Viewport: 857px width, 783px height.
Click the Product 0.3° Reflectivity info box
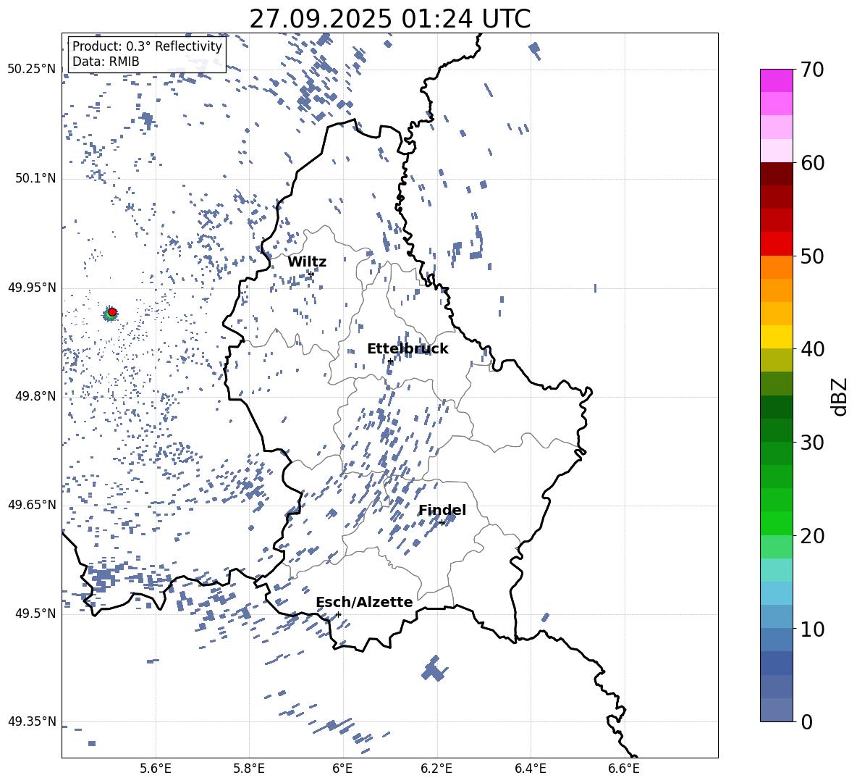[147, 54]
